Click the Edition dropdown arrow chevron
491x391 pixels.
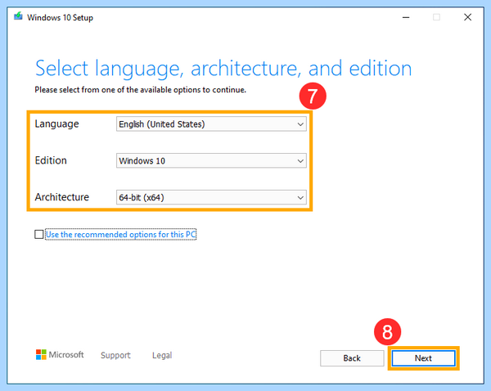coord(300,161)
